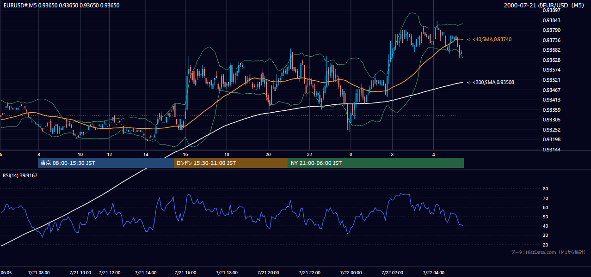591x277 pixels.
Task: Select hour marker 10 under price chart
Action: [80, 154]
